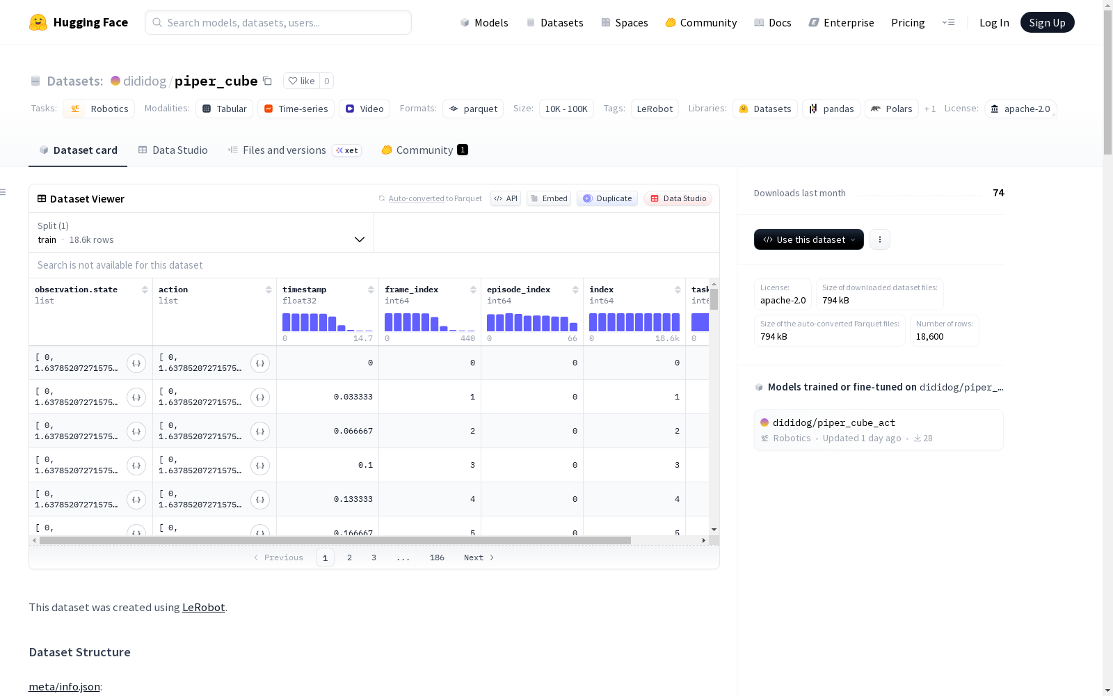Open the LeRobot link in the description

click(203, 607)
